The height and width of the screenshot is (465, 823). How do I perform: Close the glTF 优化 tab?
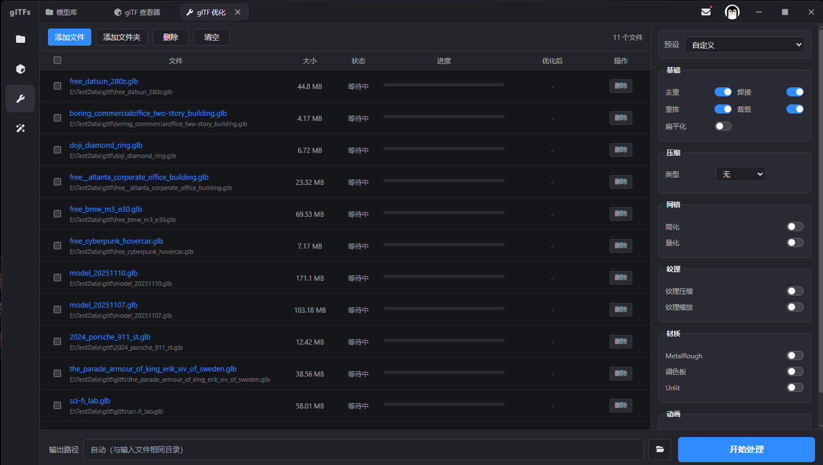(238, 12)
